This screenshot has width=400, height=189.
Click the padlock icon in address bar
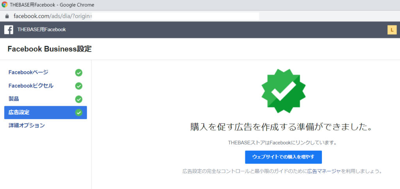click(7, 16)
